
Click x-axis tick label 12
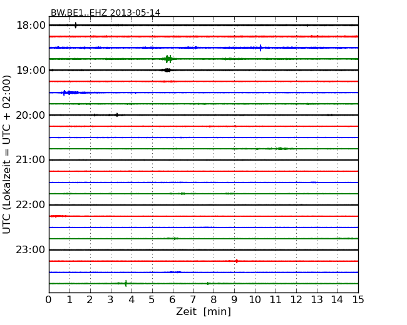pos(296,300)
